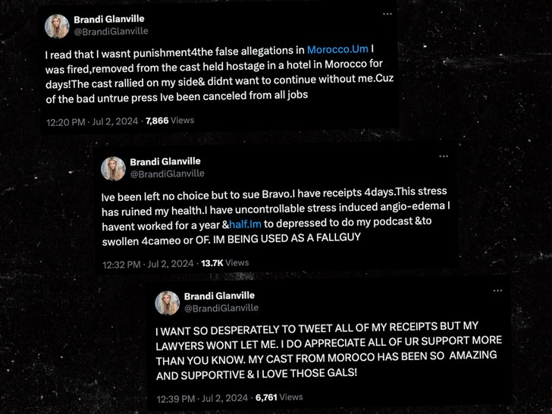Click the bottom tweet's profile avatar
The width and height of the screenshot is (552, 414).
[x=168, y=303]
